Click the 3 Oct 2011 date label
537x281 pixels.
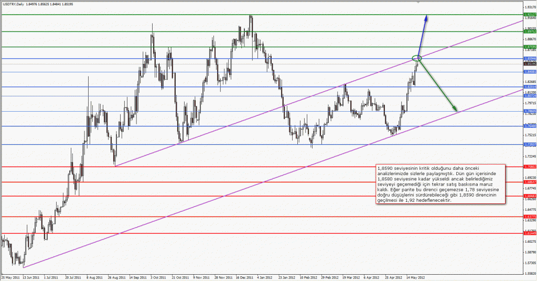point(158,277)
